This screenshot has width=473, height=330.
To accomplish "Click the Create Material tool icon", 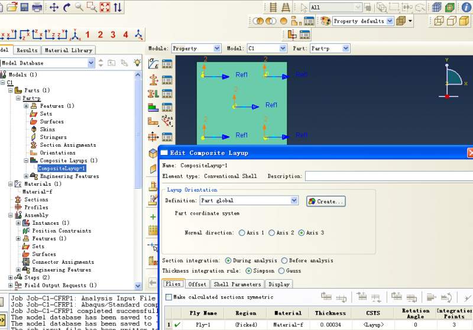I will coord(154,63).
